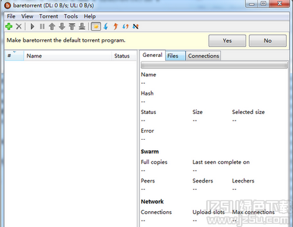Click the orange upload limit arrow icon

[115, 26]
